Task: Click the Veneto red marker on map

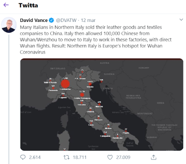Action: point(90,84)
